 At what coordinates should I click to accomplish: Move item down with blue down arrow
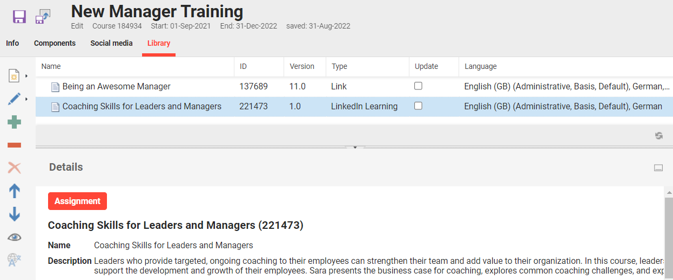[x=15, y=214]
